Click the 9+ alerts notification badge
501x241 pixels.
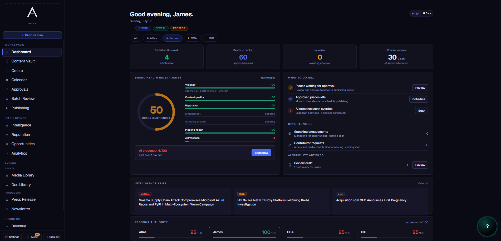37,234
